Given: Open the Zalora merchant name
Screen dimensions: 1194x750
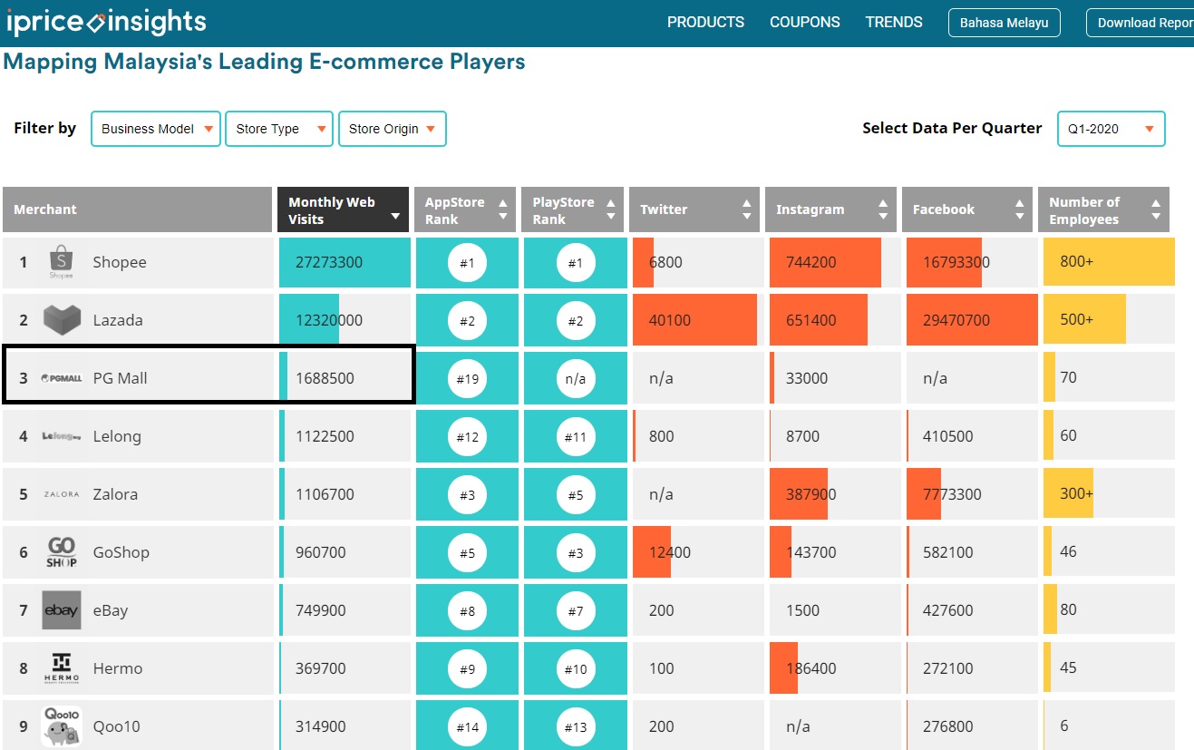Looking at the screenshot, I should 115,494.
